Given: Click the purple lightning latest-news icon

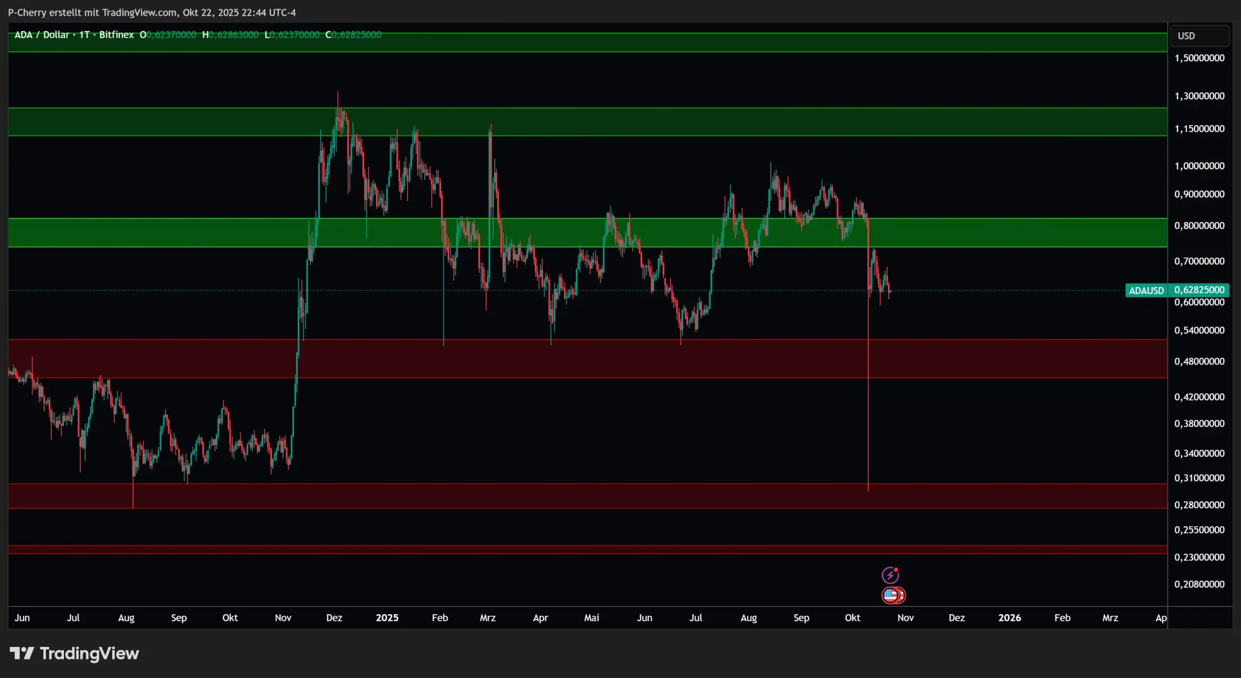Looking at the screenshot, I should 890,575.
